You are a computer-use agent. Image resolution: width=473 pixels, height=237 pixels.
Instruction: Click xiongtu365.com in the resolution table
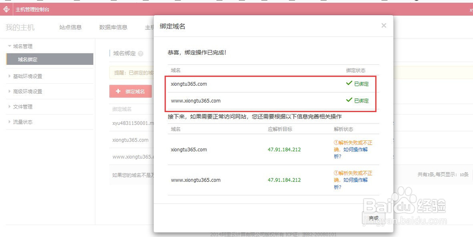pyautogui.click(x=189, y=149)
